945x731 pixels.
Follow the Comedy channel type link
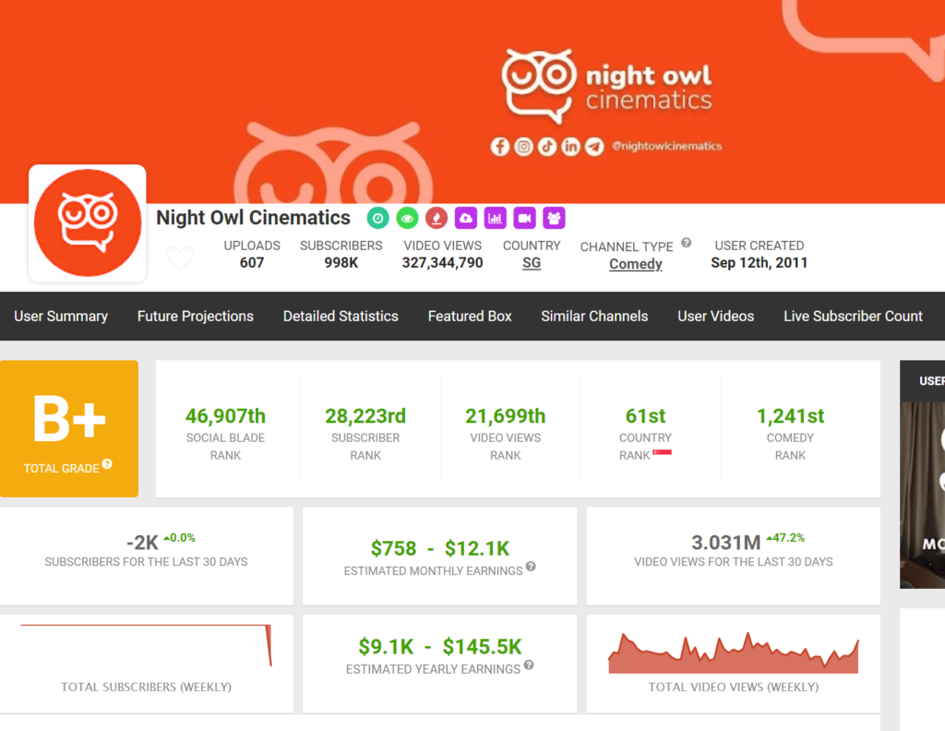[x=635, y=264]
